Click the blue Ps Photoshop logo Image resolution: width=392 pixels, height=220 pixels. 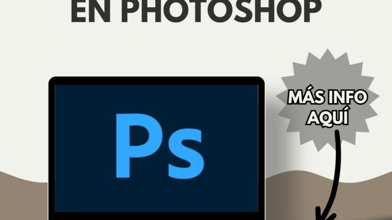(x=160, y=146)
